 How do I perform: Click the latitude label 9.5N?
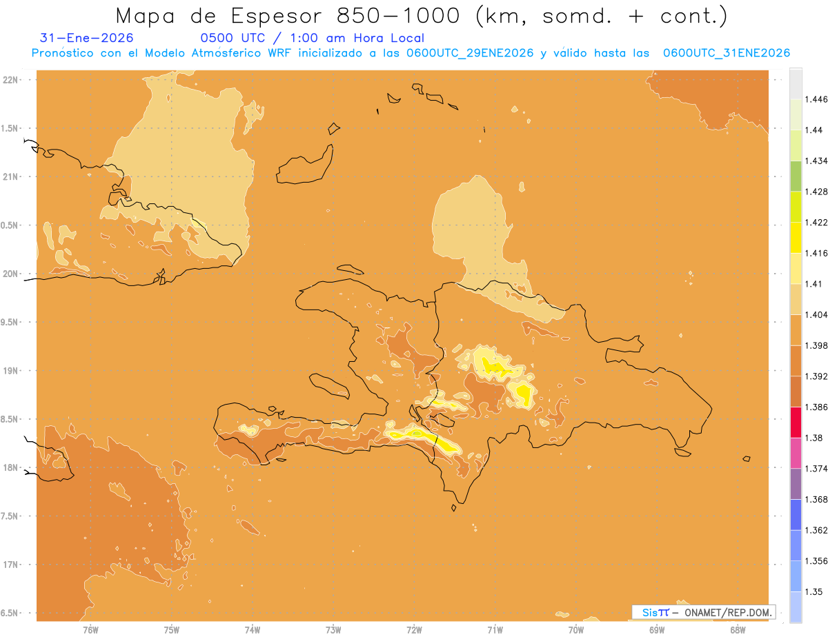(10, 323)
